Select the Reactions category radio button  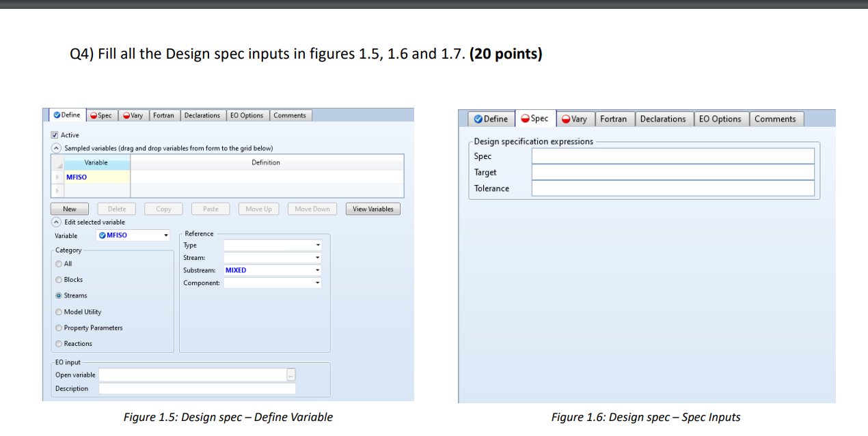(x=59, y=343)
